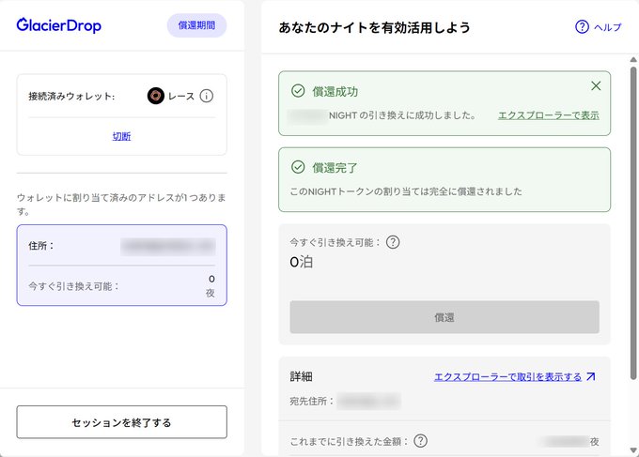Click the 償還完了 checkmark icon

(x=298, y=167)
